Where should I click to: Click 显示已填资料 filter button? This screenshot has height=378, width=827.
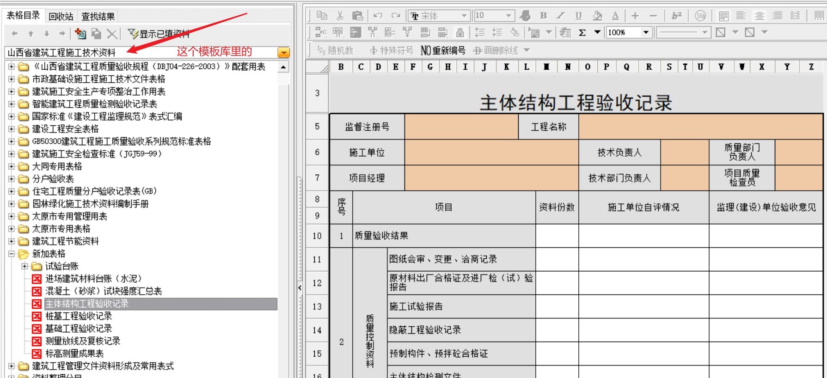[159, 34]
